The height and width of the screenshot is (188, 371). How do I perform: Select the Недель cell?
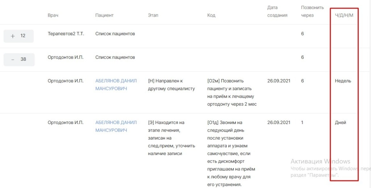click(343, 81)
